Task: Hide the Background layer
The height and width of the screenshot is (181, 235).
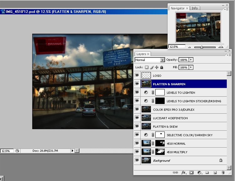Action: [x=137, y=160]
